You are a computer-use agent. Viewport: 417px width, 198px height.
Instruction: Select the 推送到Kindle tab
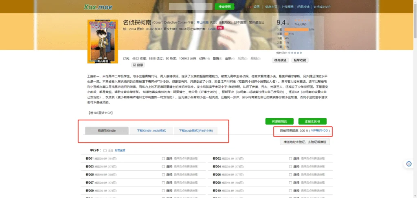click(107, 131)
